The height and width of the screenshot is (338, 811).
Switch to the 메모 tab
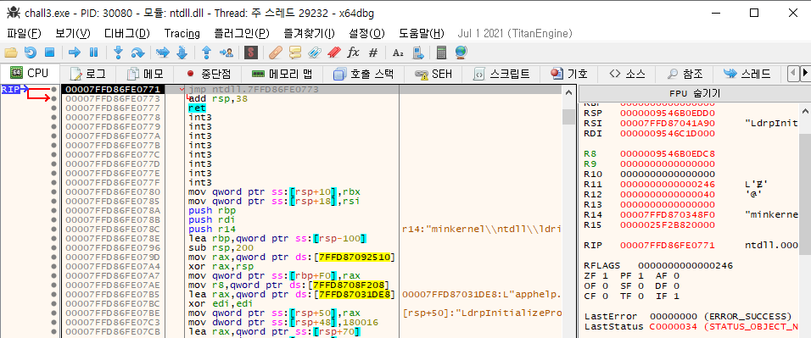pos(145,74)
